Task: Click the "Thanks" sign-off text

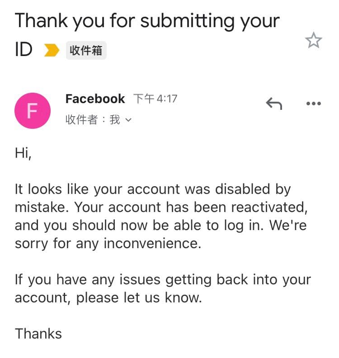Action: coord(38,334)
